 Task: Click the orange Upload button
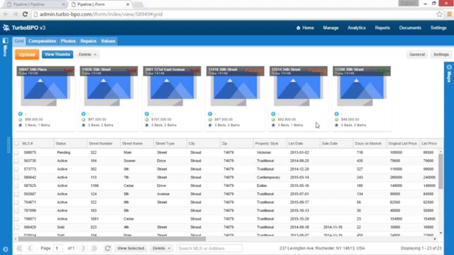point(27,55)
